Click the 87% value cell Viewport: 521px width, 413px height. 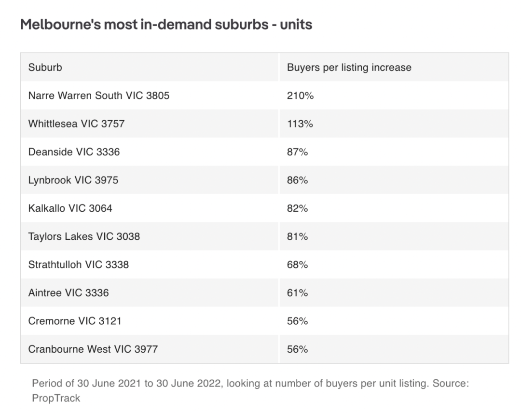coord(394,152)
